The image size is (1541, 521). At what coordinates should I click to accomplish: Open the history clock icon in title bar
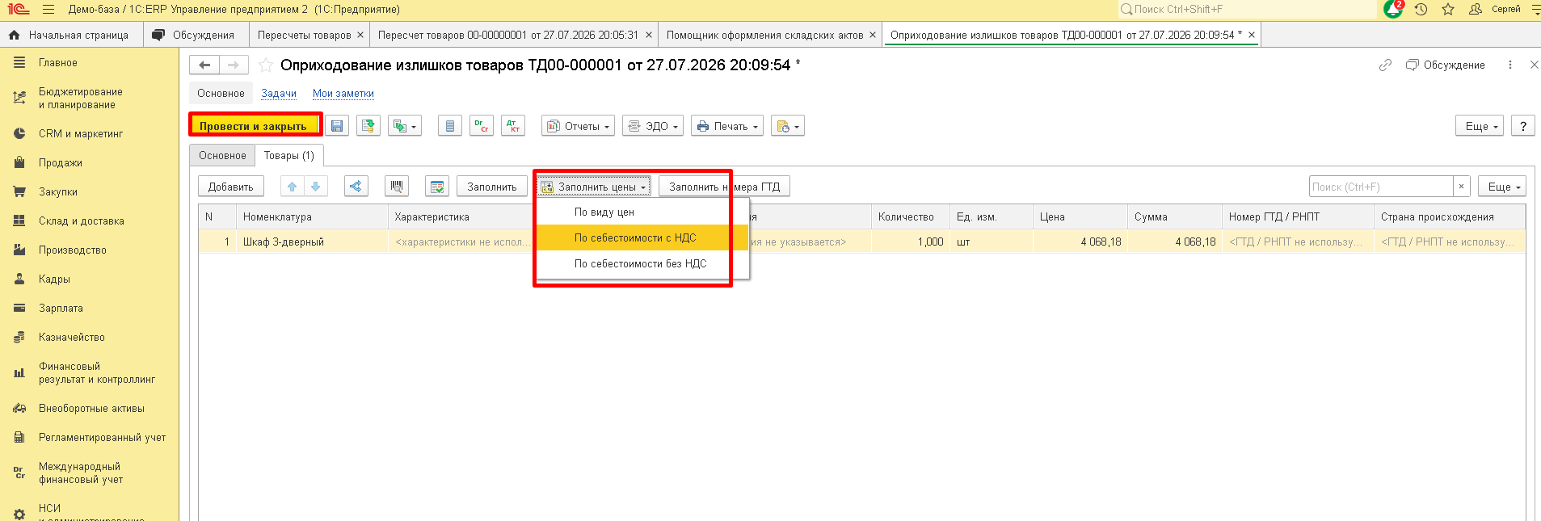point(1421,10)
